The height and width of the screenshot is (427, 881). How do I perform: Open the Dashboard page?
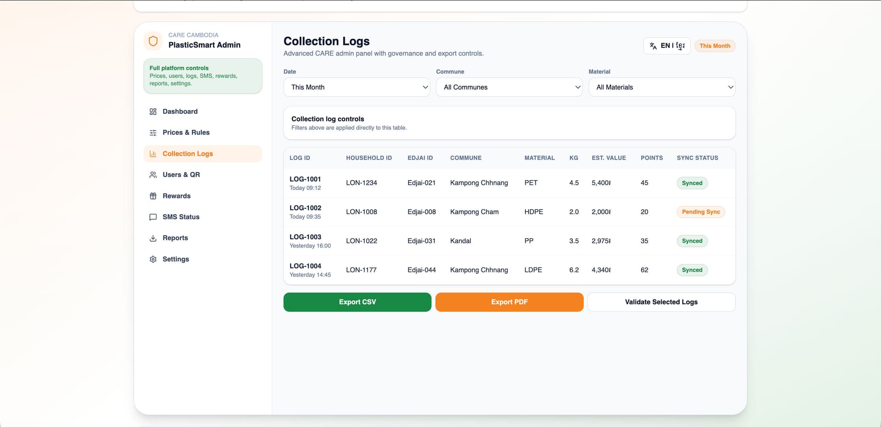pos(203,111)
